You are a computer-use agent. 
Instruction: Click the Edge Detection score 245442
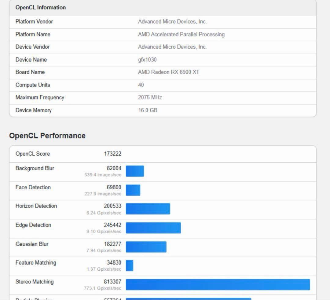(x=112, y=225)
